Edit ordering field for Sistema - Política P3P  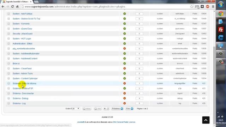point(139,89)
